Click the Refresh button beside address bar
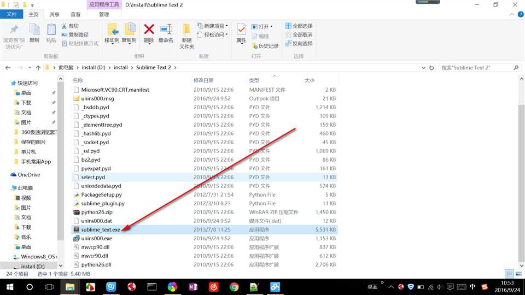This screenshot has width=525, height=295. (431, 68)
